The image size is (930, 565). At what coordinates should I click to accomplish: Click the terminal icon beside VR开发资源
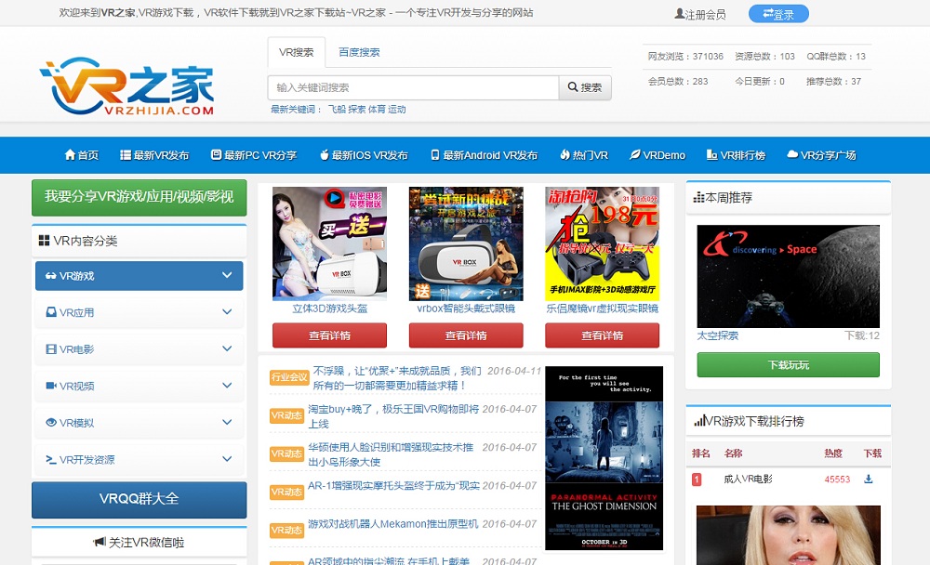pos(51,459)
